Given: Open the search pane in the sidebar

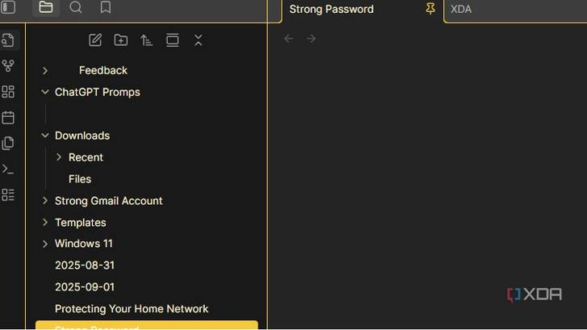Looking at the screenshot, I should (76, 8).
